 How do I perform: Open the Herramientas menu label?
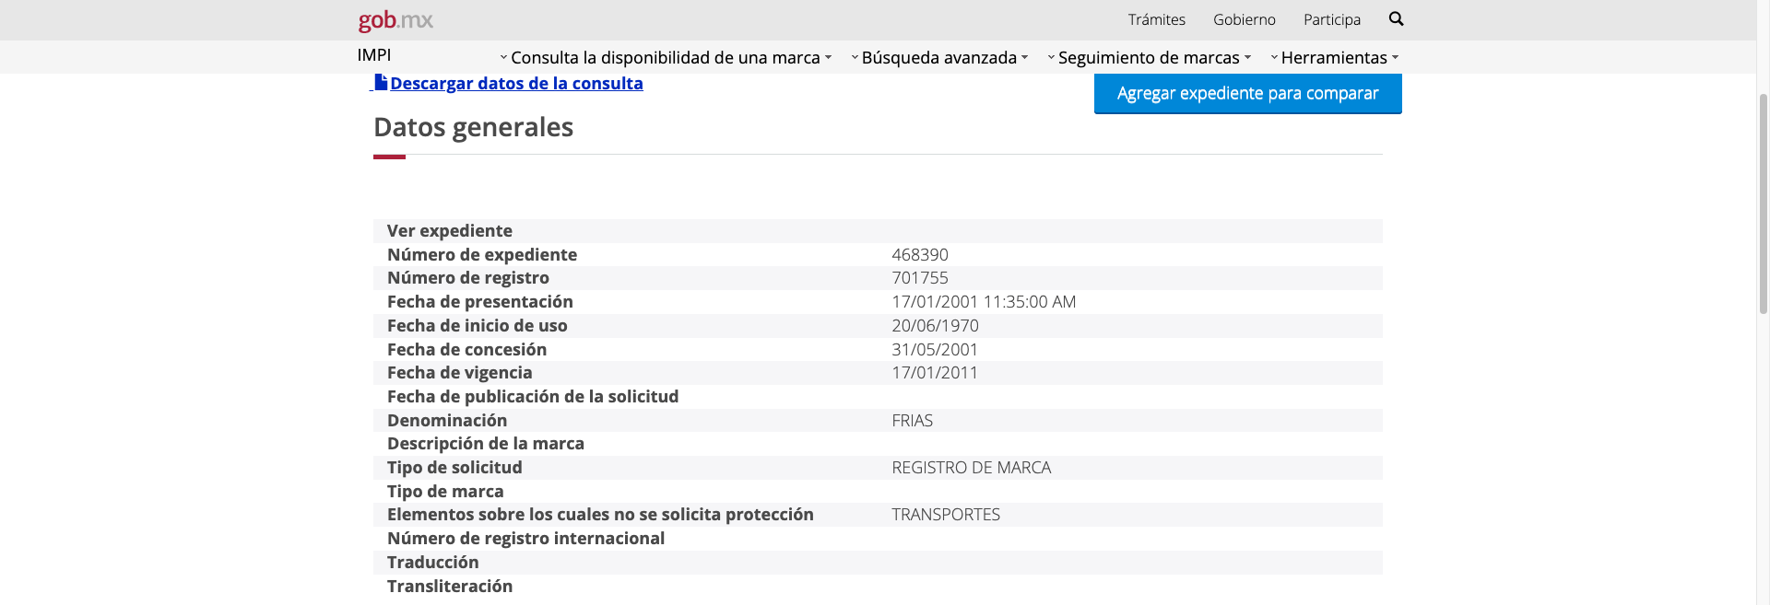(1333, 58)
